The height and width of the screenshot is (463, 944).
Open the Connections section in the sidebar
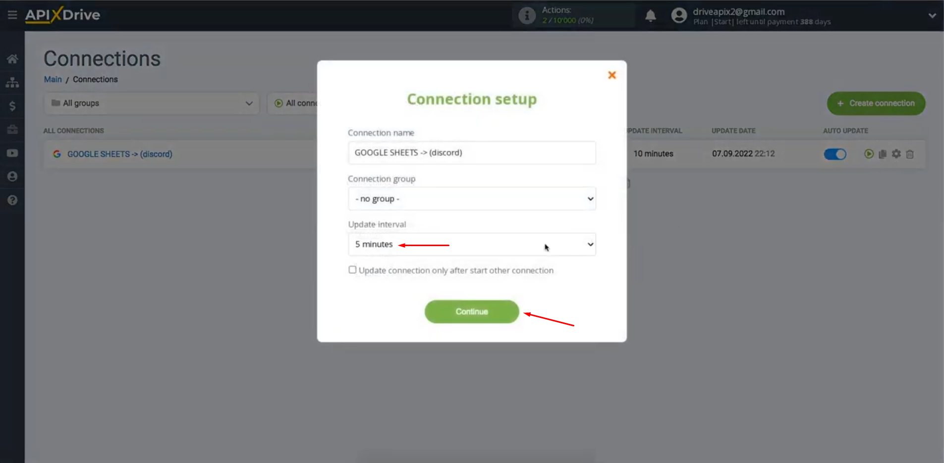pyautogui.click(x=12, y=82)
